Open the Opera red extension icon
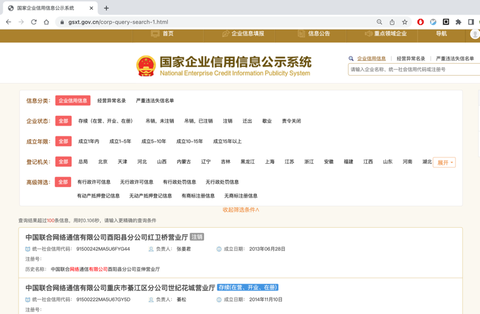 pos(421,22)
